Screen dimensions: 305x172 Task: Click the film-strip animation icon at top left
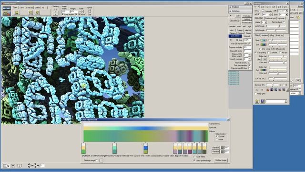pyautogui.click(x=7, y=9)
